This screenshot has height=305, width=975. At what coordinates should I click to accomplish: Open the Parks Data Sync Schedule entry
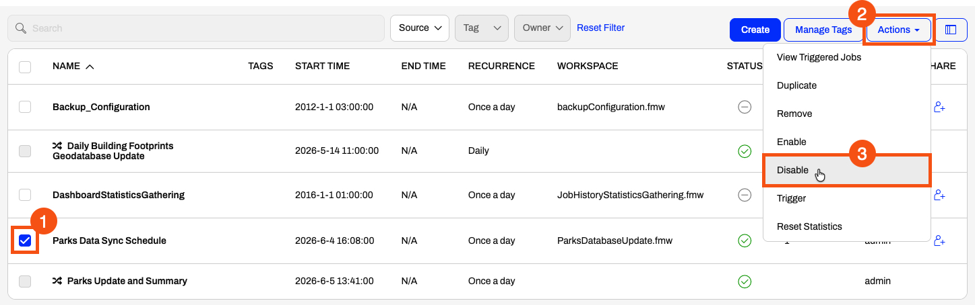[109, 241]
